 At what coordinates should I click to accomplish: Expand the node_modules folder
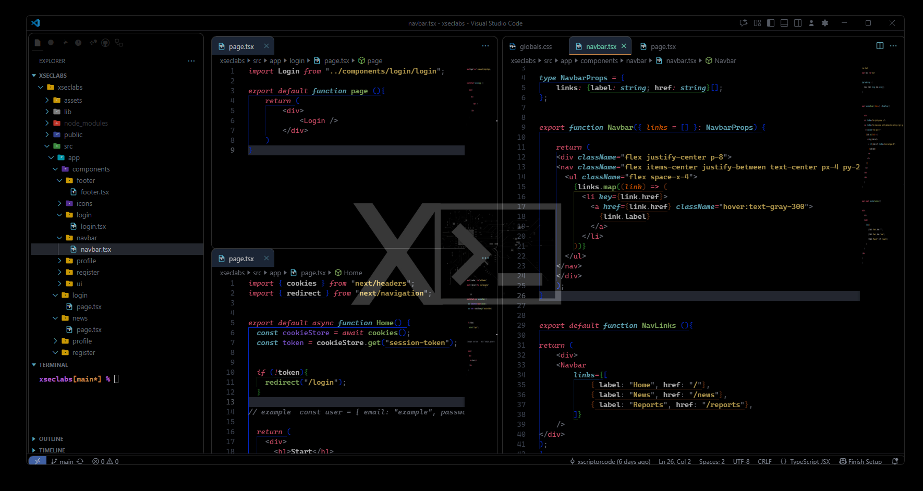(47, 123)
